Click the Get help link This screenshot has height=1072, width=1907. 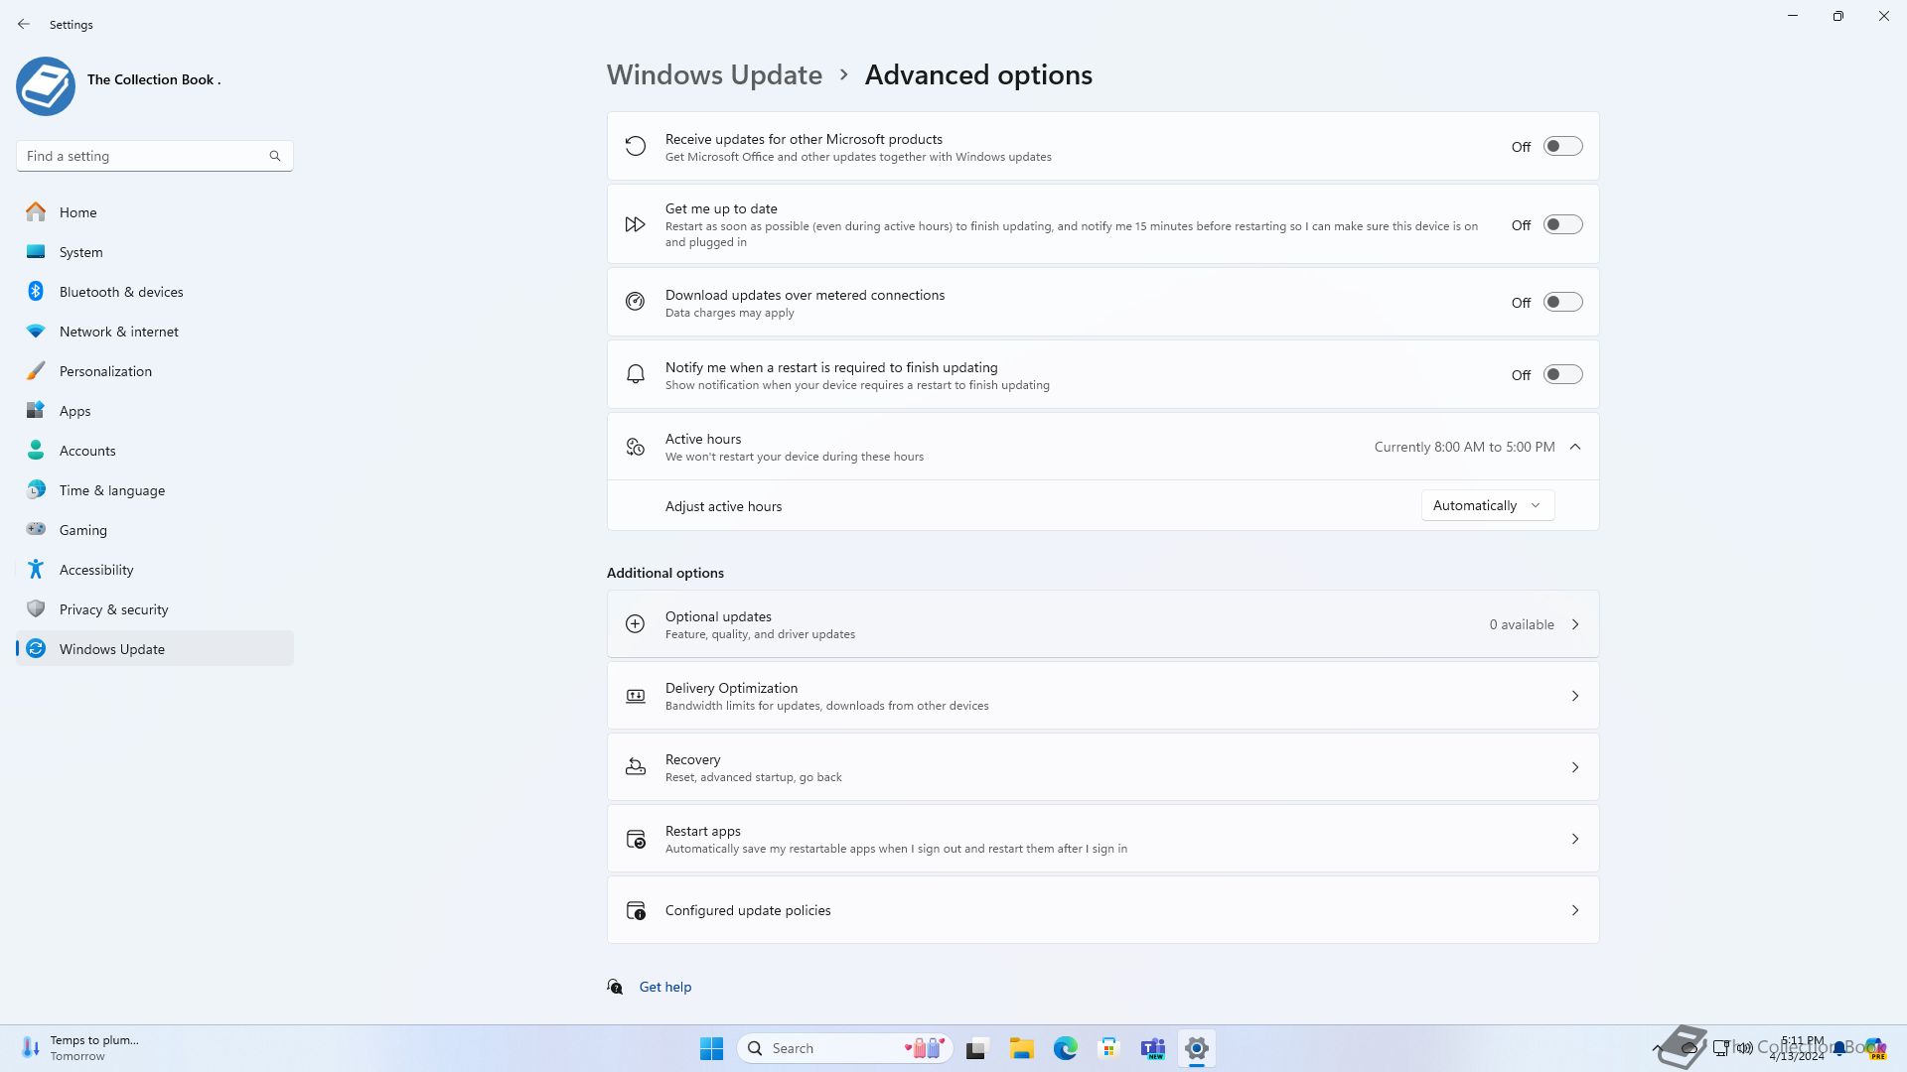tap(665, 987)
